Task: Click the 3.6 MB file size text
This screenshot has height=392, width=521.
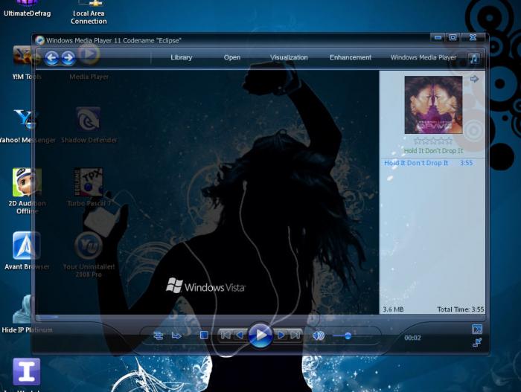Action: tap(393, 309)
